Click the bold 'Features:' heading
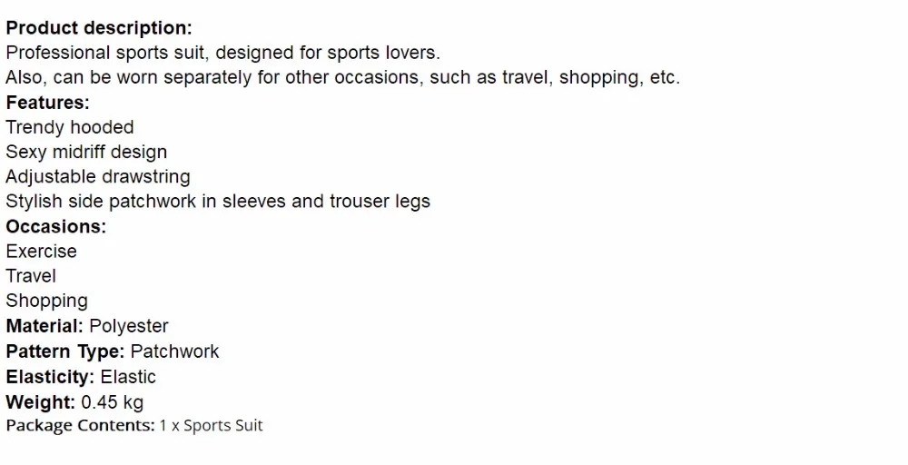This screenshot has height=465, width=908. pos(48,103)
